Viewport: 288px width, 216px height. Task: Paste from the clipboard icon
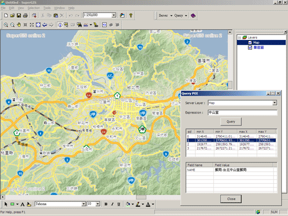point(56,15)
